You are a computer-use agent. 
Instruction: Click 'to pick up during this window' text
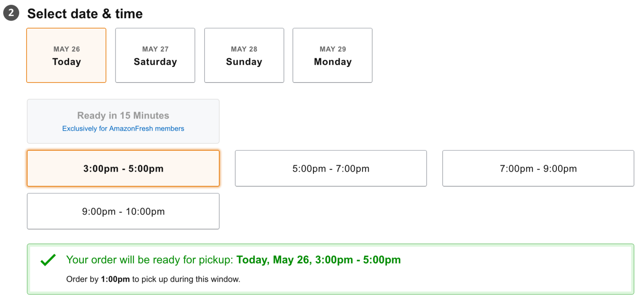click(186, 279)
